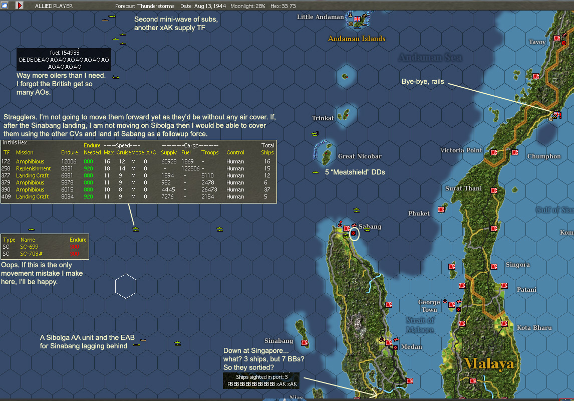Click the Forecast: Thunderstorms text
The height and width of the screenshot is (401, 574).
145,6
